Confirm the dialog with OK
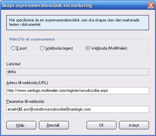This screenshot has width=156, height=136. 101,125
